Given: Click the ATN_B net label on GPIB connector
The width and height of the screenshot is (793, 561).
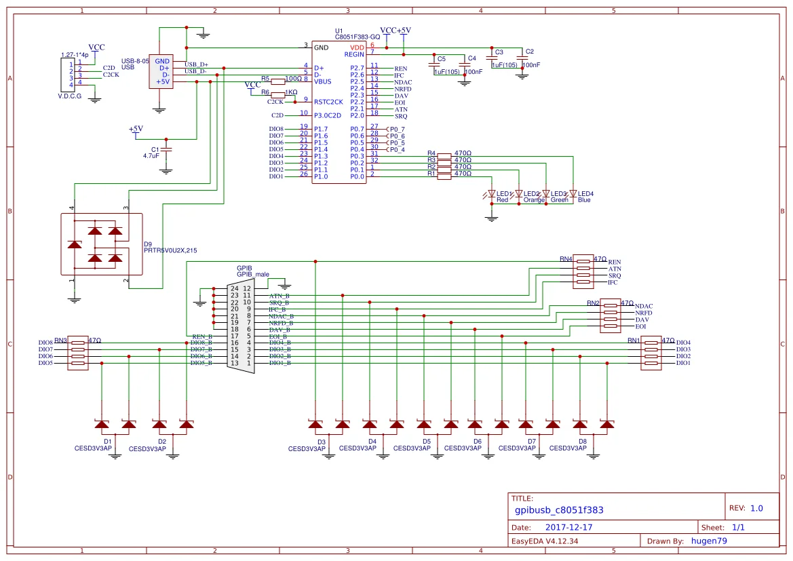Looking at the screenshot, I should (x=279, y=296).
